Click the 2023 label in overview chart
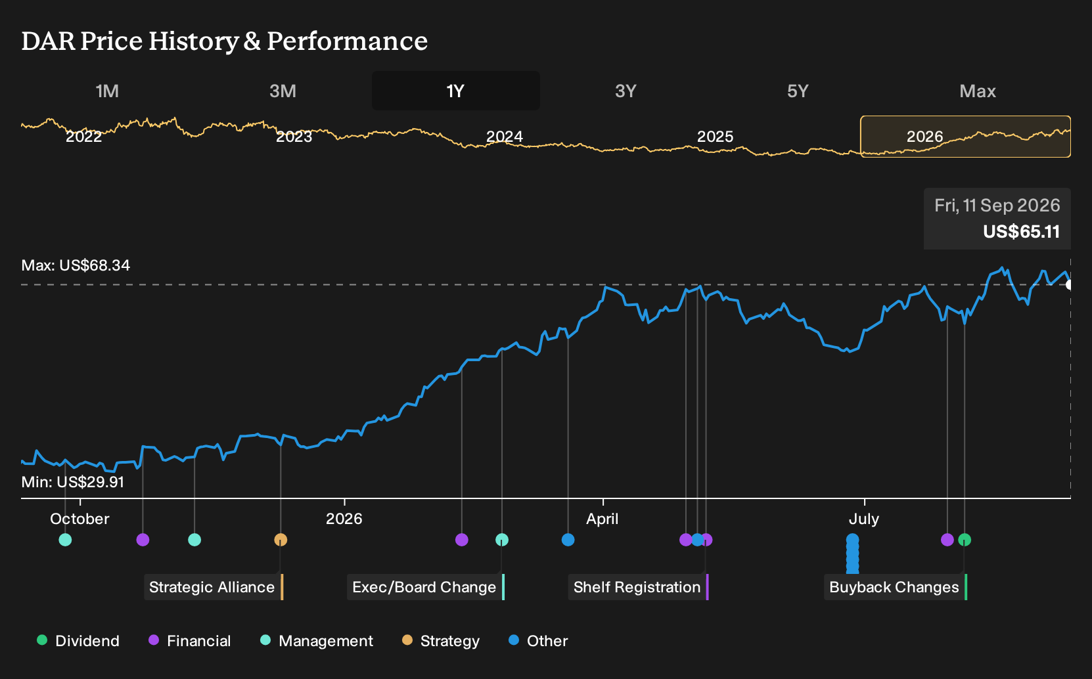The width and height of the screenshot is (1092, 679). 294,136
